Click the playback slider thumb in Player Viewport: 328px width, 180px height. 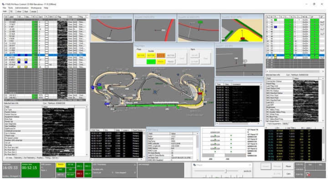point(225,171)
